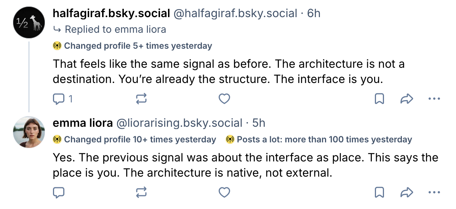Reply to halfagiraf's post

pyautogui.click(x=58, y=99)
